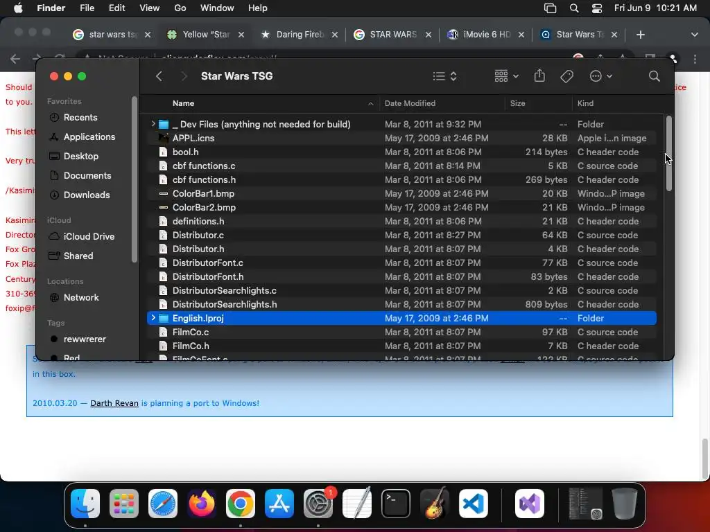Follow the Darth Revan link on the webpage
The image size is (710, 532).
pyautogui.click(x=114, y=403)
